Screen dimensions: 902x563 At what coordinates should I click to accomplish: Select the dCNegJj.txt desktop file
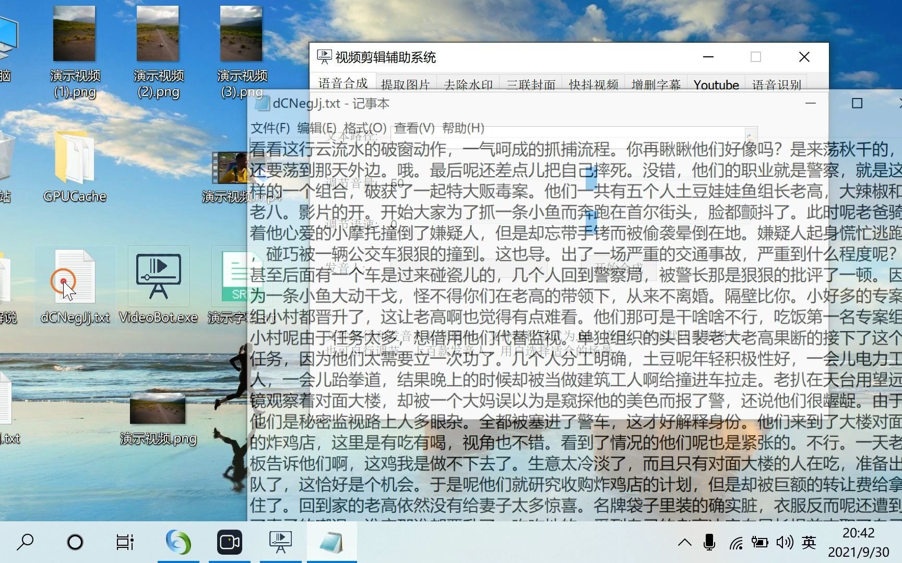(75, 286)
